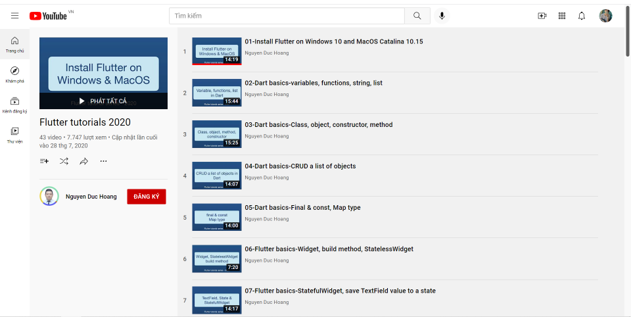
Task: Start voice search with microphone
Action: pyautogui.click(x=442, y=16)
